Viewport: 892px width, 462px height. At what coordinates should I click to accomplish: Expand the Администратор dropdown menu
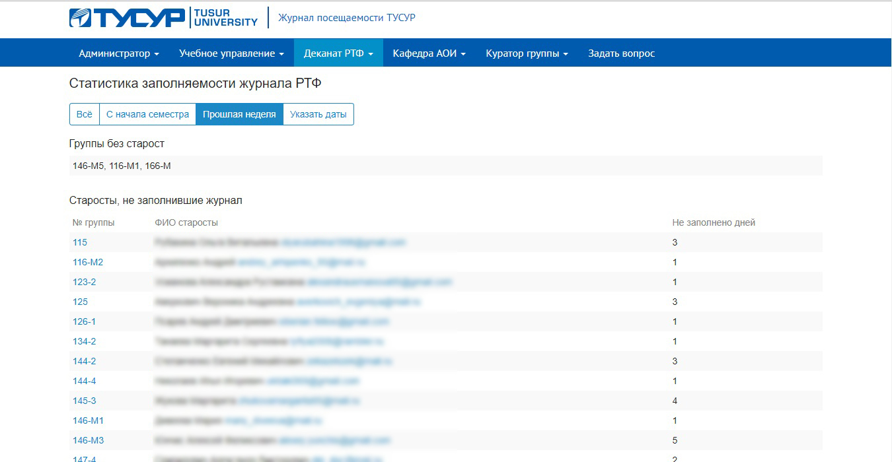(119, 53)
